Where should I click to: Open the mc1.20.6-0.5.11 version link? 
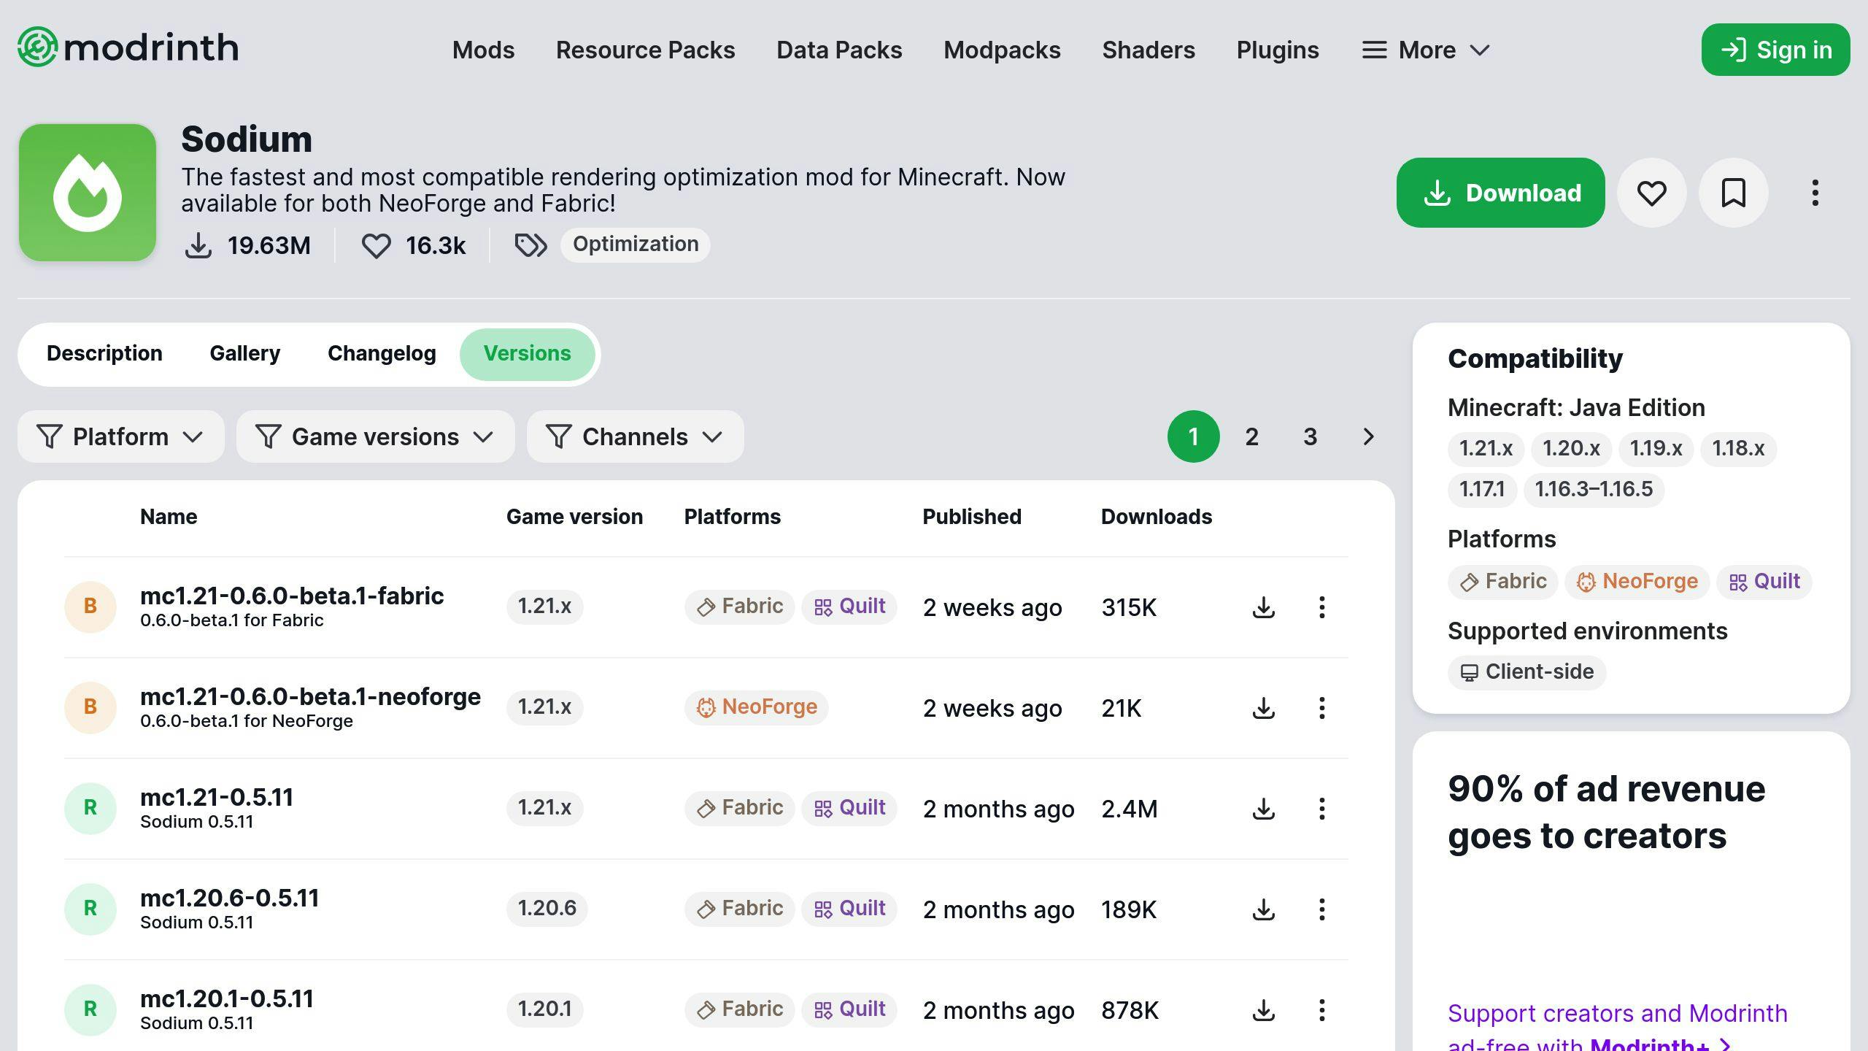point(230,898)
